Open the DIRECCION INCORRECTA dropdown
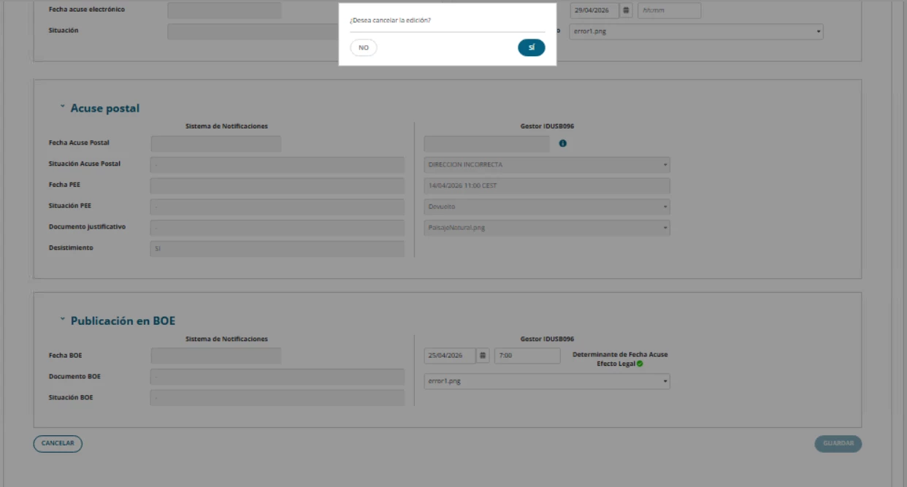 547,164
